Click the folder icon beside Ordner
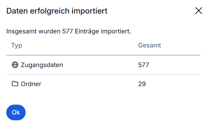Screen dimensions: 207x125 tap(15, 84)
